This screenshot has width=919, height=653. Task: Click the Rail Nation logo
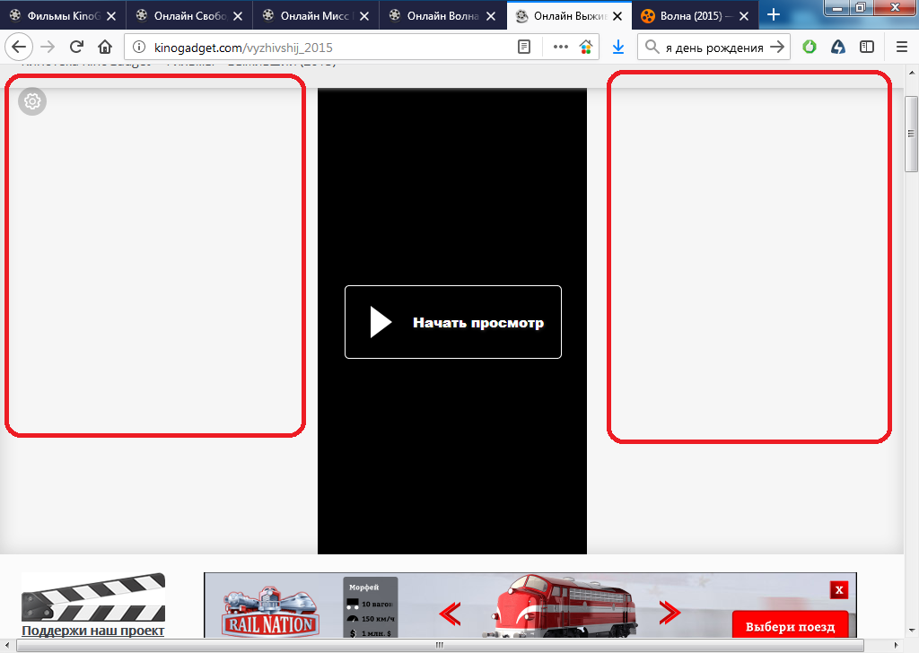point(271,614)
